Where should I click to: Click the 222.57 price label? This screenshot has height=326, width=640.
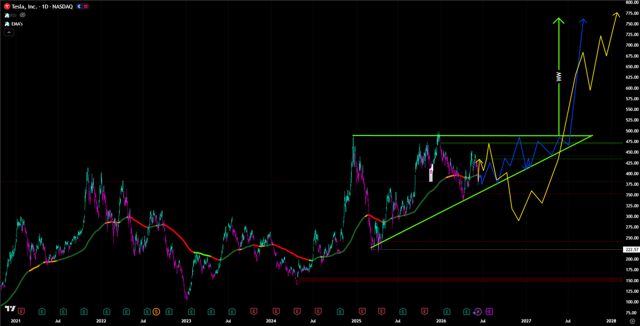631,249
